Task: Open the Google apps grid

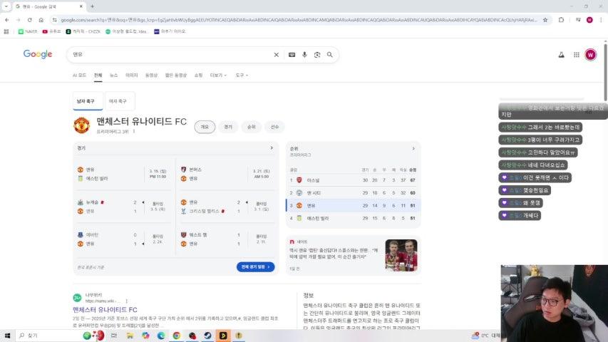Action: 577,55
